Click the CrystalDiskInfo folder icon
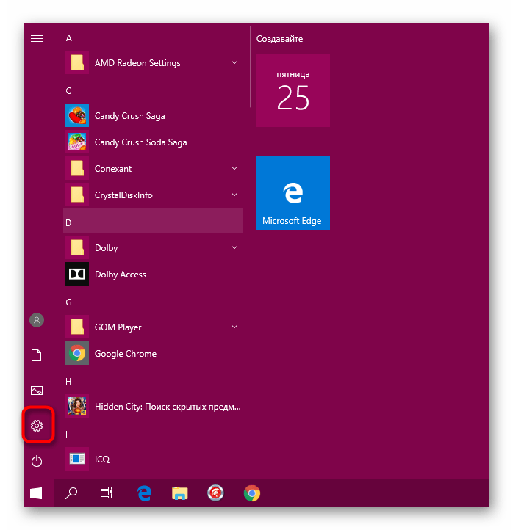Screen dimensions: 513x530 tap(77, 195)
